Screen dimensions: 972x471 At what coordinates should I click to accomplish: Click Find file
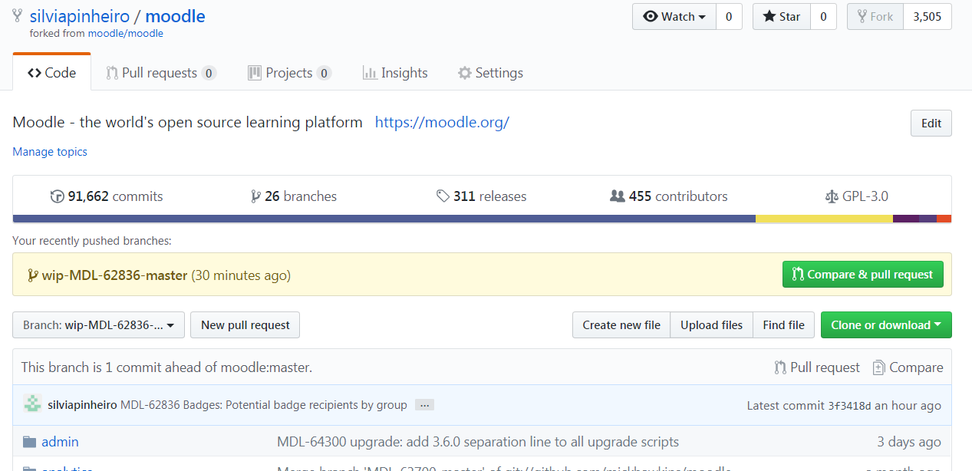coord(784,325)
